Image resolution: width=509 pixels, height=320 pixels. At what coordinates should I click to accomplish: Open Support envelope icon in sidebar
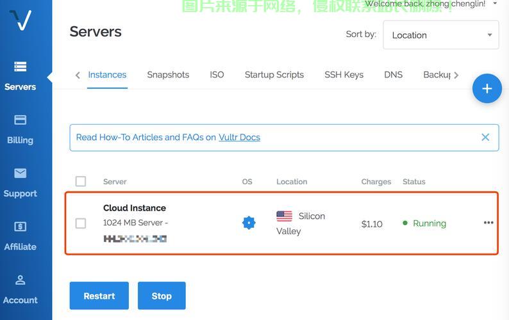click(x=20, y=173)
